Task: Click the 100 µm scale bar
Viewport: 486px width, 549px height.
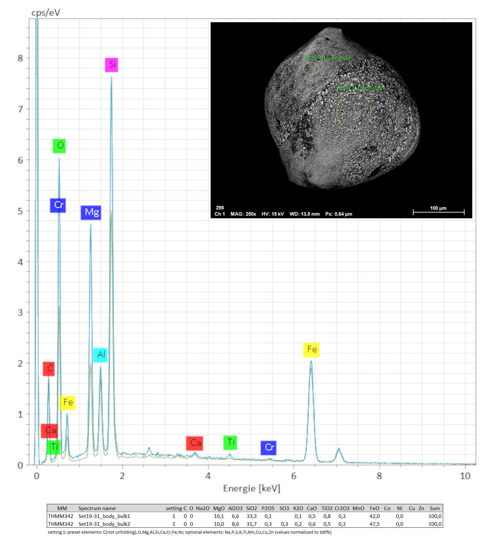Action: point(438,212)
